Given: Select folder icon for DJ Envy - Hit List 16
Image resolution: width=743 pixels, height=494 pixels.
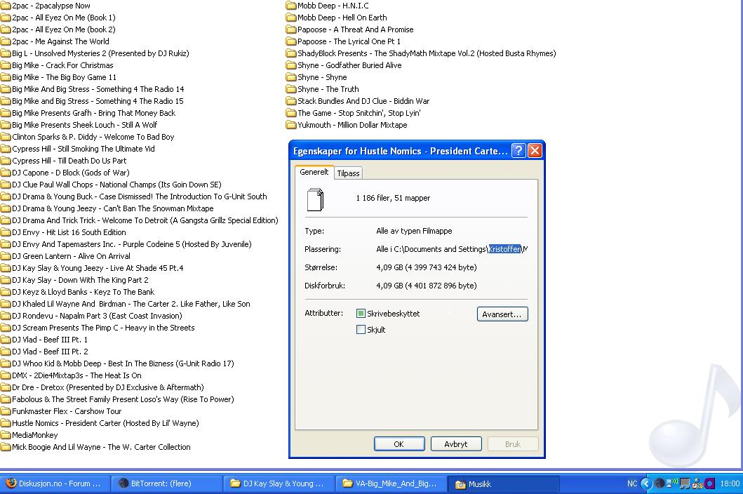Looking at the screenshot, I should 6,232.
